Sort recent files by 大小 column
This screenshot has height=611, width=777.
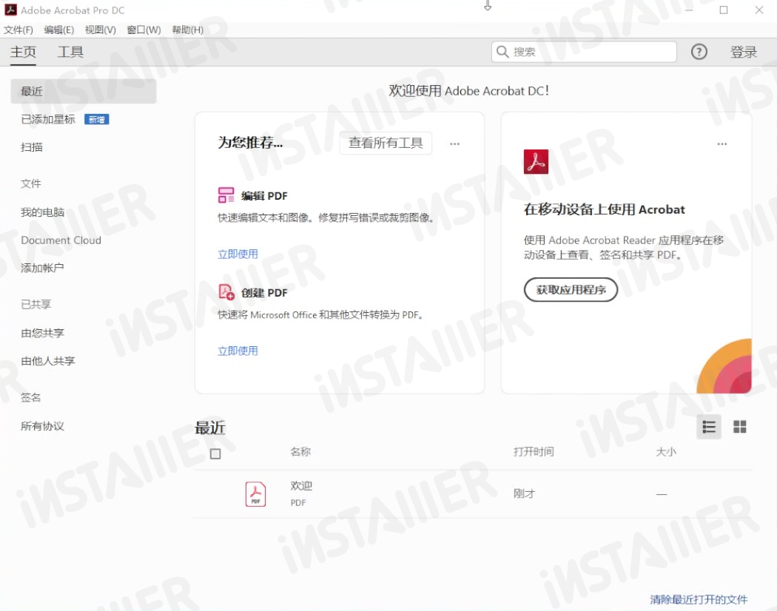665,451
